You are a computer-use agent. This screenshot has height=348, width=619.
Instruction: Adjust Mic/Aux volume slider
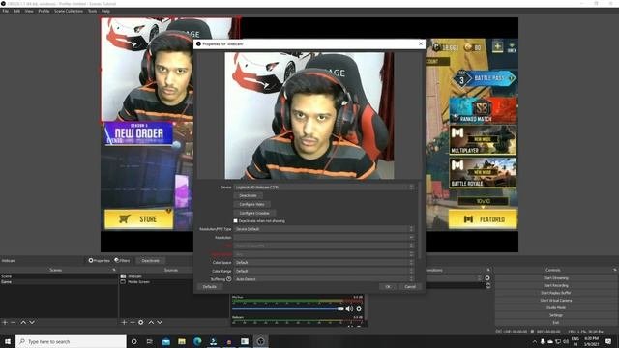point(288,309)
